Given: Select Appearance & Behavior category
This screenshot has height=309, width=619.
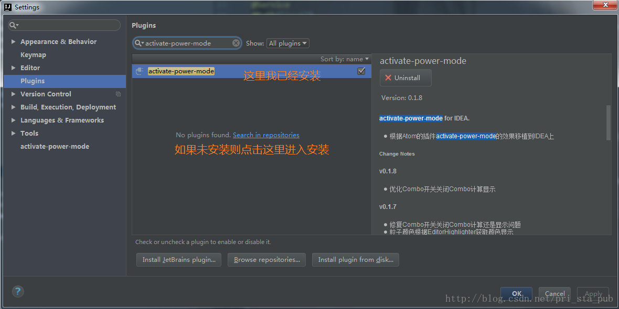Looking at the screenshot, I should (x=58, y=42).
